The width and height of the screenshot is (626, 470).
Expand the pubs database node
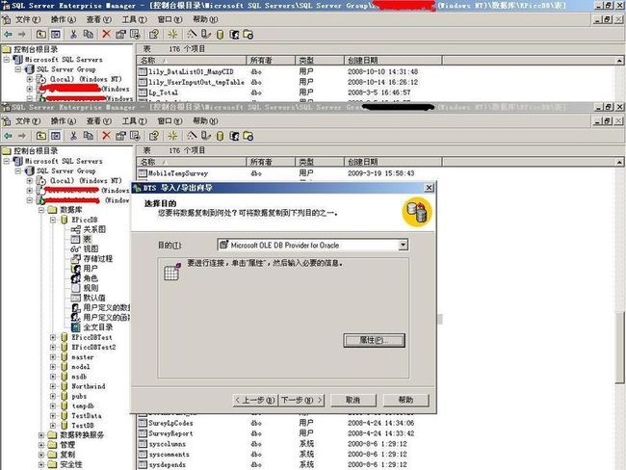[53, 397]
